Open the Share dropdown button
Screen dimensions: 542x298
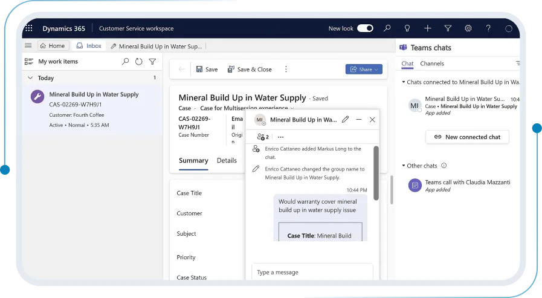click(x=364, y=69)
